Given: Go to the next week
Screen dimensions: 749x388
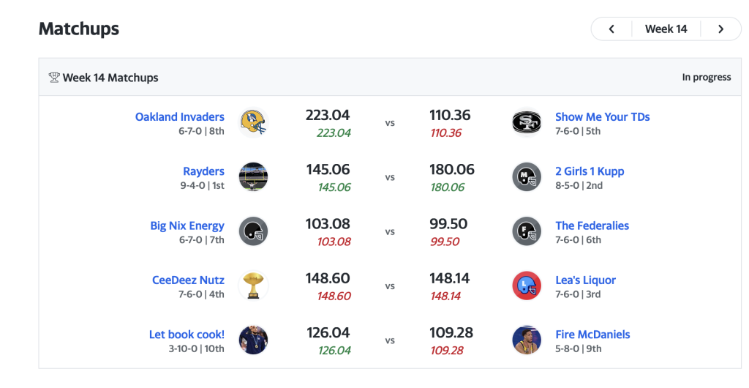Looking at the screenshot, I should [x=720, y=29].
